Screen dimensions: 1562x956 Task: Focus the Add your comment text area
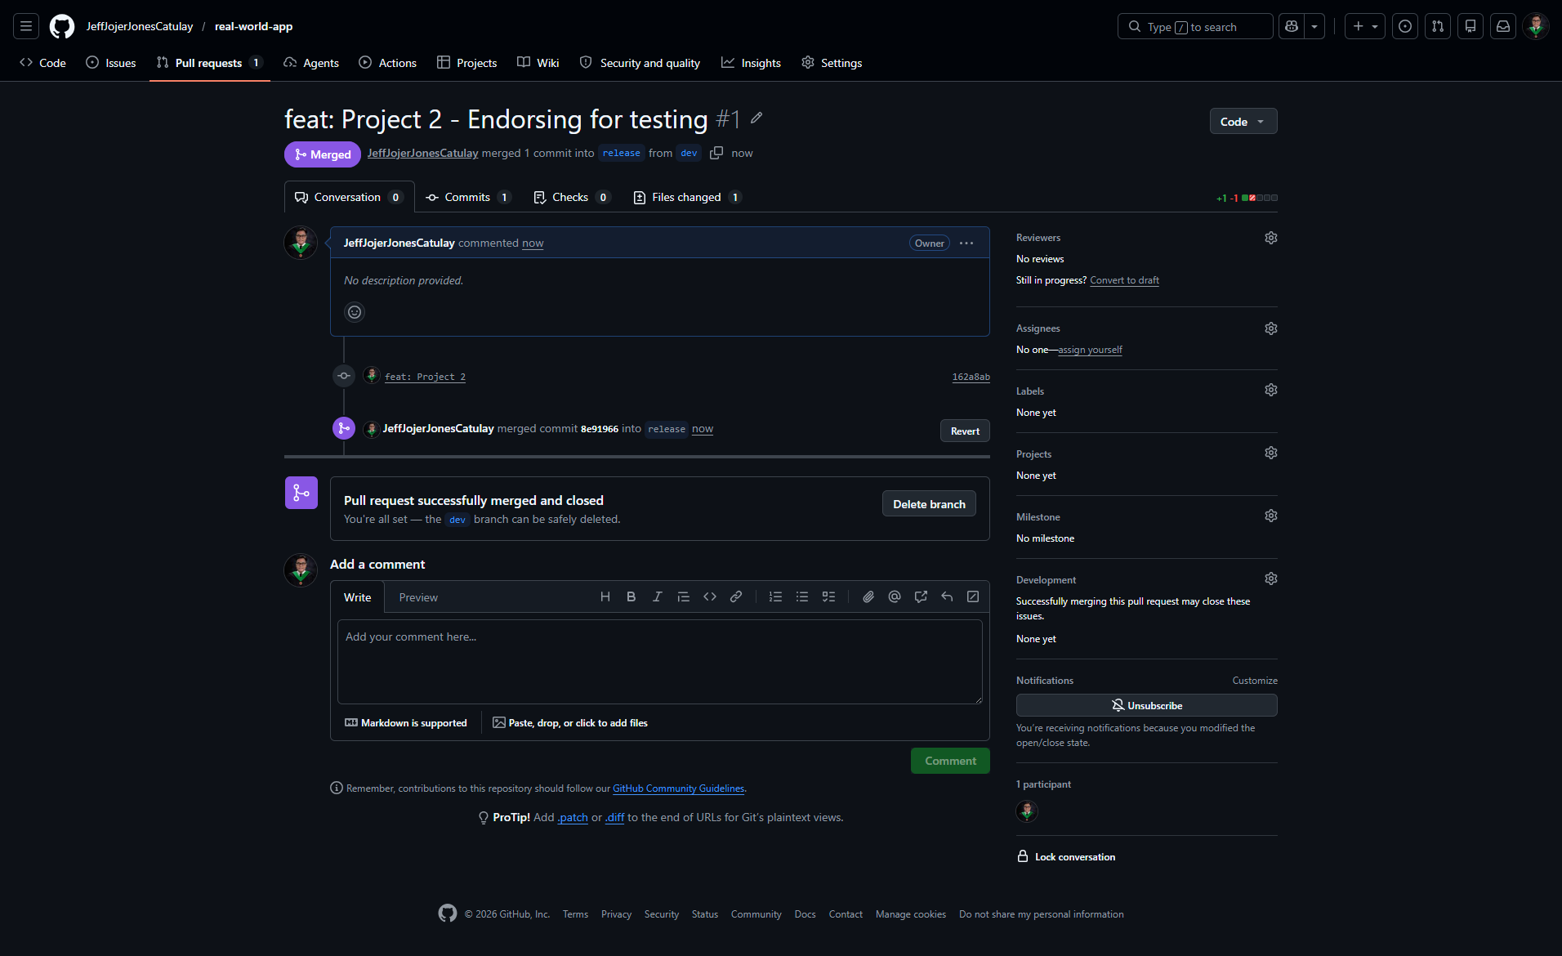click(x=660, y=662)
